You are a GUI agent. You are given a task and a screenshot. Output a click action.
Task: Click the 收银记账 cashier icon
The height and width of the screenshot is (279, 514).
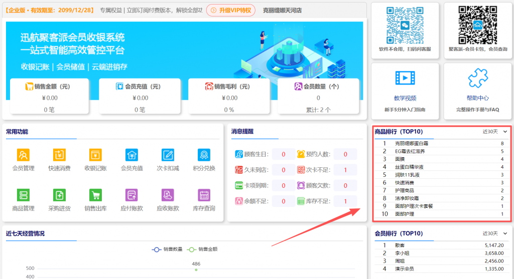click(x=95, y=155)
